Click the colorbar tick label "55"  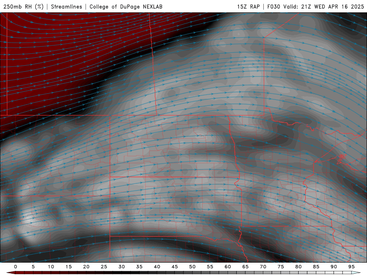(x=210, y=267)
